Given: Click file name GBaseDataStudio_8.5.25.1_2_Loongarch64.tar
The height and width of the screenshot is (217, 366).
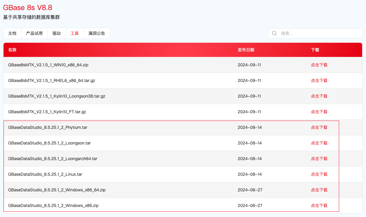Looking at the screenshot, I should (x=53, y=159).
